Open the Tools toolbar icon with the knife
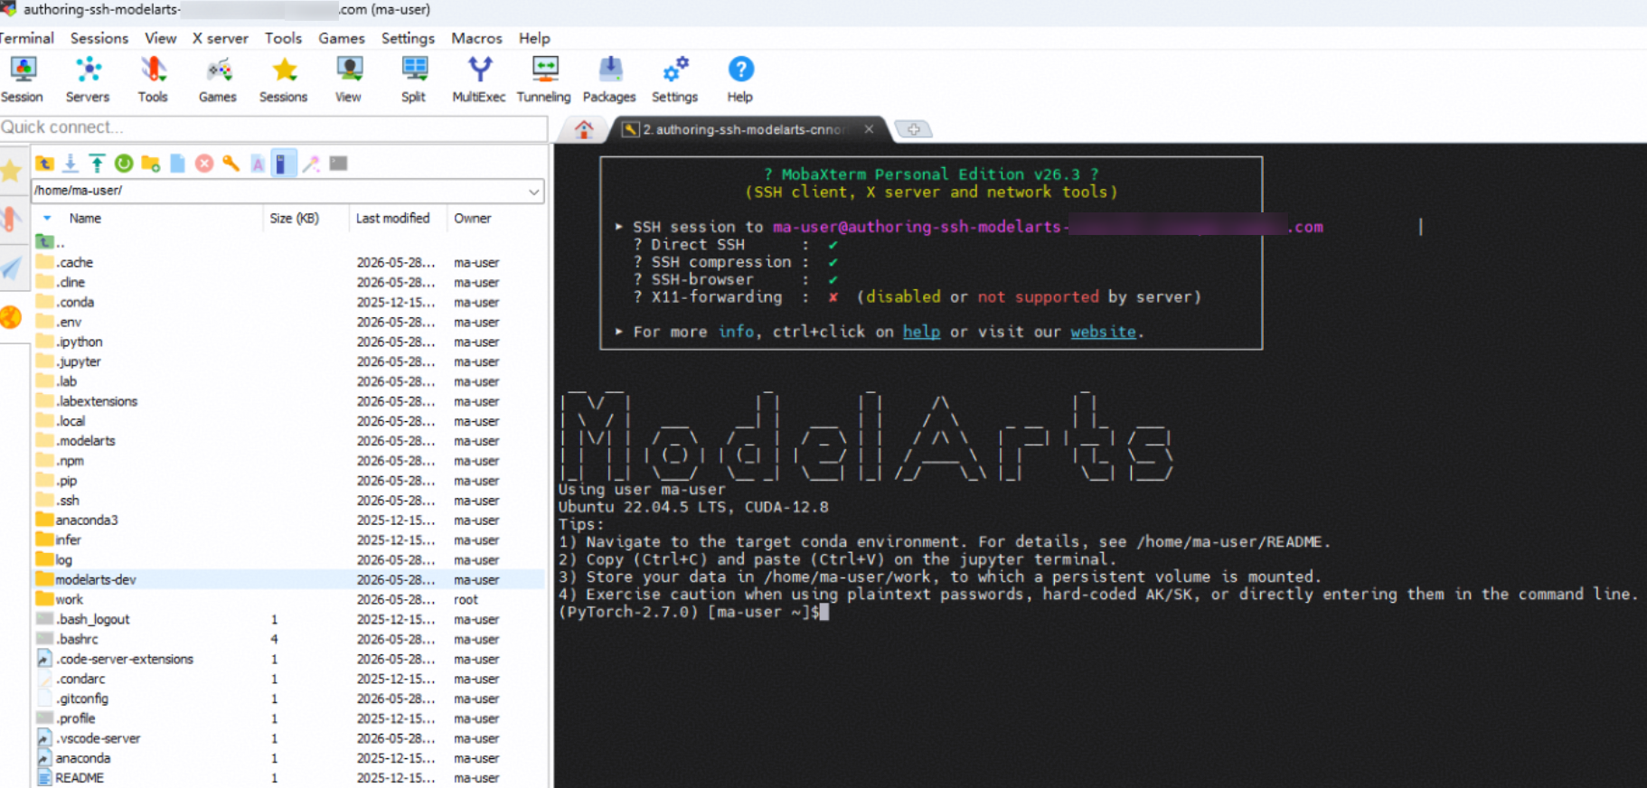The image size is (1647, 788). point(153,80)
